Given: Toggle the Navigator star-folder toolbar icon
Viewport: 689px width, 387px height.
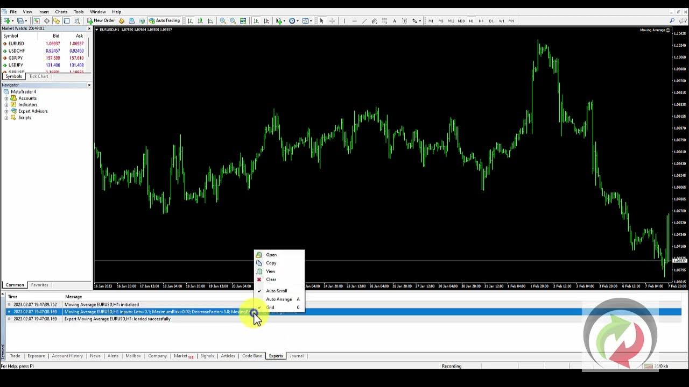Looking at the screenshot, I should pyautogui.click(x=57, y=21).
